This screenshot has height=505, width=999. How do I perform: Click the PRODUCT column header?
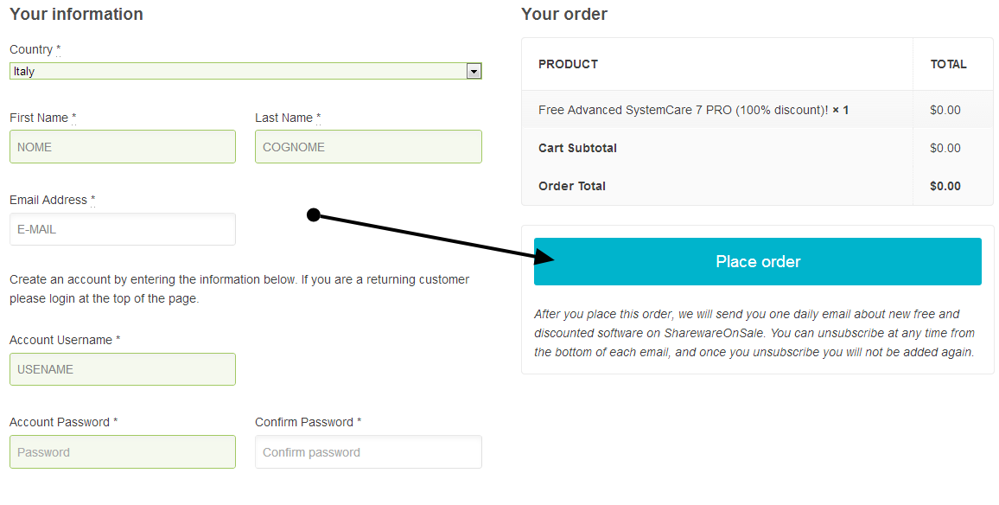click(x=568, y=64)
